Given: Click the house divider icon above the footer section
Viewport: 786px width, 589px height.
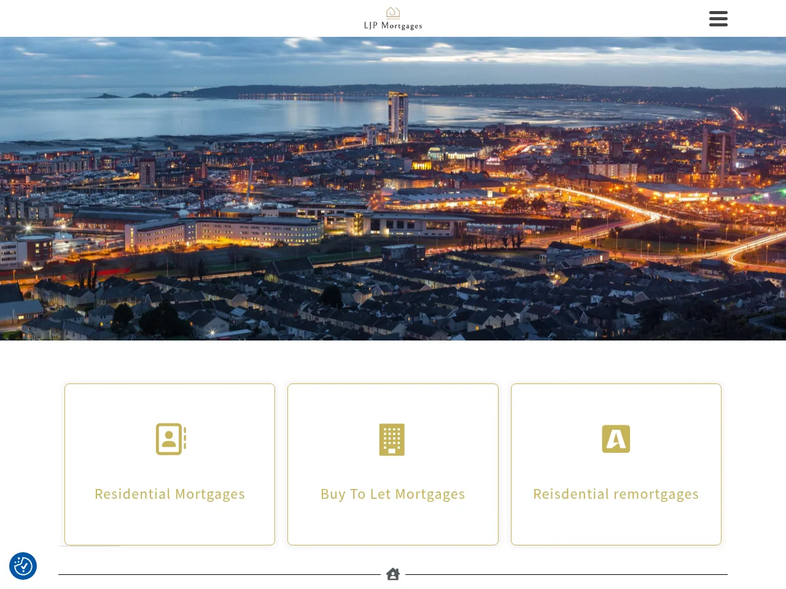Looking at the screenshot, I should coord(392,574).
